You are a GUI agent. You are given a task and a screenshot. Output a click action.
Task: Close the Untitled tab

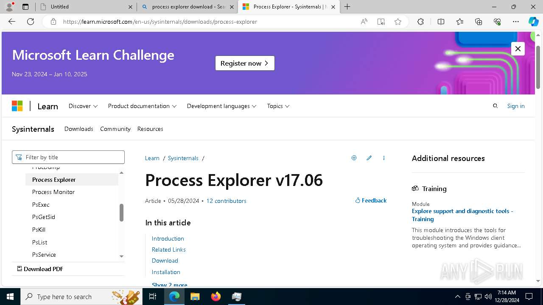(131, 7)
